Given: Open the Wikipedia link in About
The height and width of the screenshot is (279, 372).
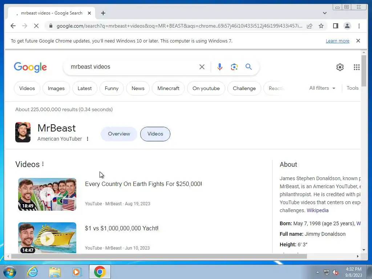Looking at the screenshot, I should click(x=318, y=210).
